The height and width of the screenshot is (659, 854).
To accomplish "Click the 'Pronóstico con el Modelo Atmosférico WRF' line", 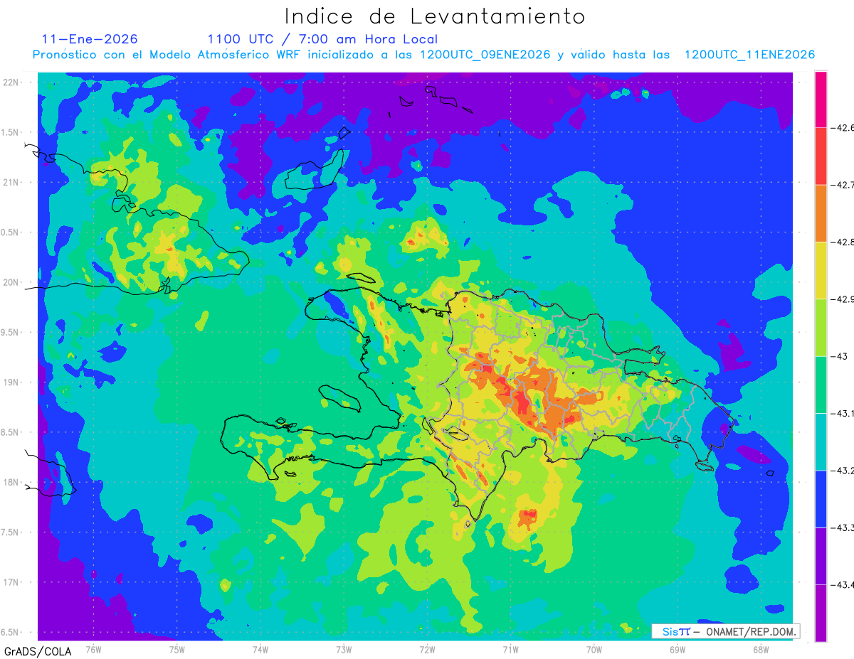I will pyautogui.click(x=424, y=55).
